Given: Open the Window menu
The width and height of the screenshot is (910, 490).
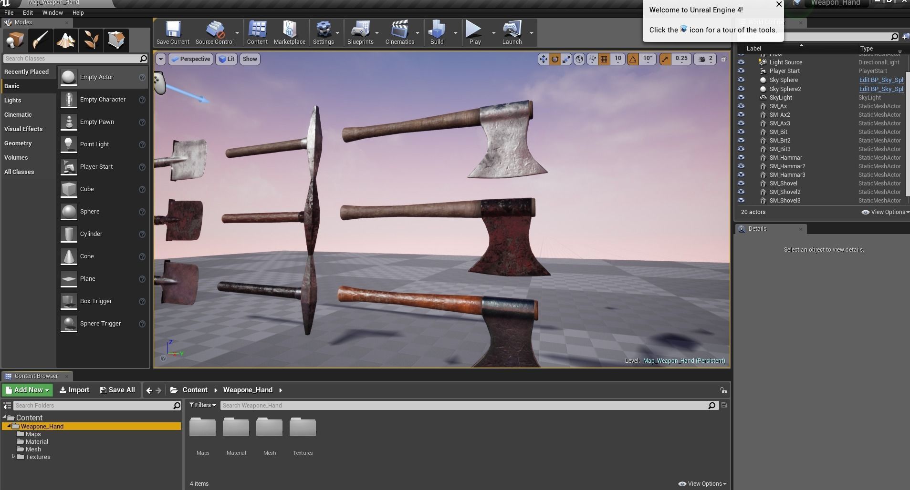Looking at the screenshot, I should (52, 13).
